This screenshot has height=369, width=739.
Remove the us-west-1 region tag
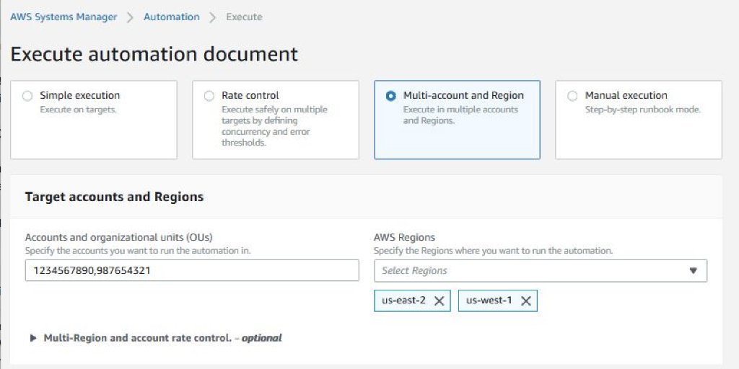526,301
